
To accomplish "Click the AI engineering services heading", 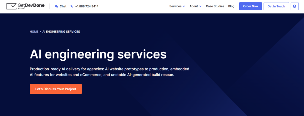I will [98, 54].
